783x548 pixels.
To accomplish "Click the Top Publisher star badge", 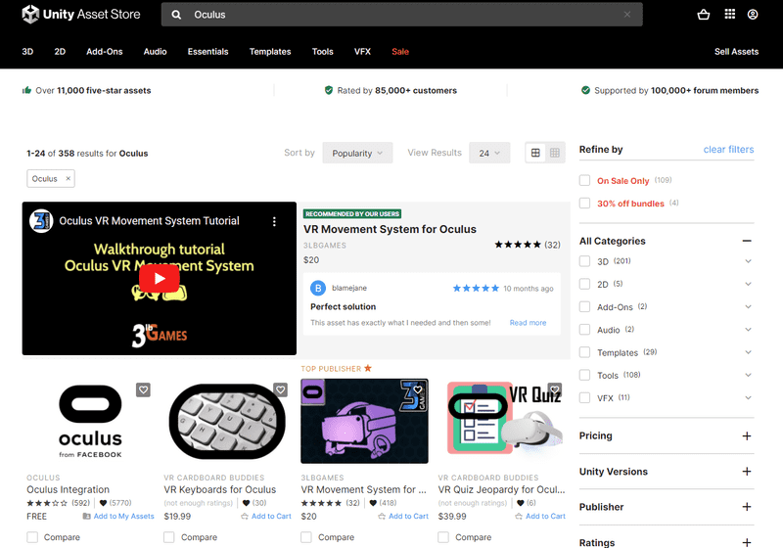I will (x=368, y=368).
